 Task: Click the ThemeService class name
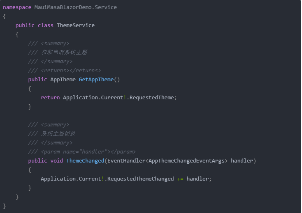click(76, 25)
